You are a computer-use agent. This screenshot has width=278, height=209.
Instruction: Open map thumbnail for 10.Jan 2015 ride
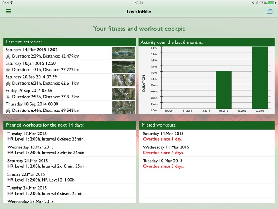point(123,67)
